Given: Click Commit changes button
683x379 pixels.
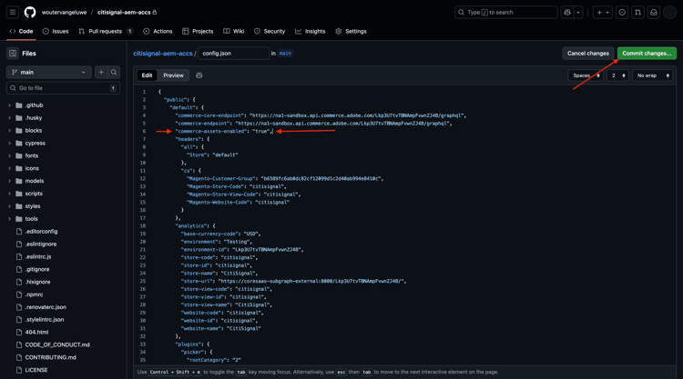Looking at the screenshot, I should click(647, 54).
